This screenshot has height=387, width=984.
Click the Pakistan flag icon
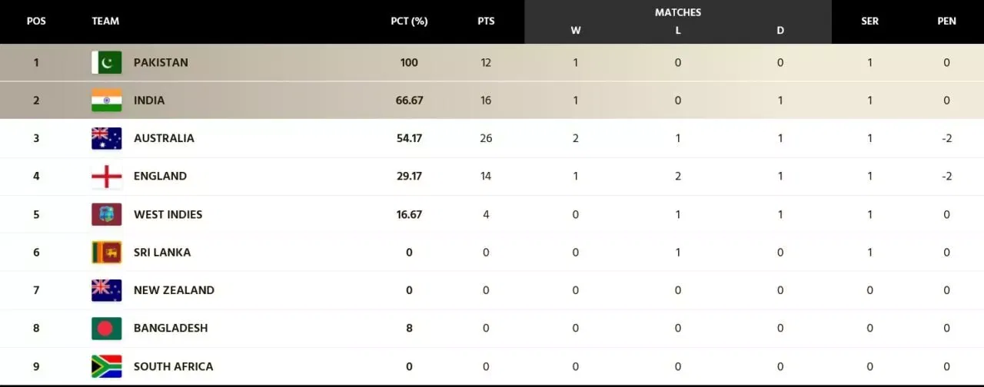106,62
